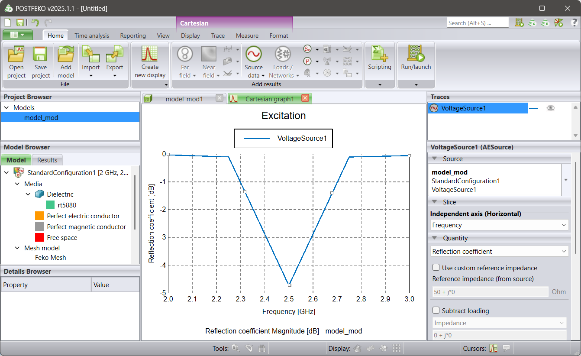Click the green Save icon in quick access toolbar
This screenshot has height=356, width=581.
[x=20, y=23]
